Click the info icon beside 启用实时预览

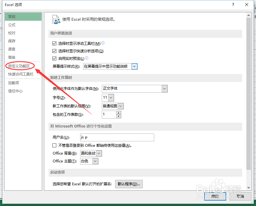click(x=87, y=58)
